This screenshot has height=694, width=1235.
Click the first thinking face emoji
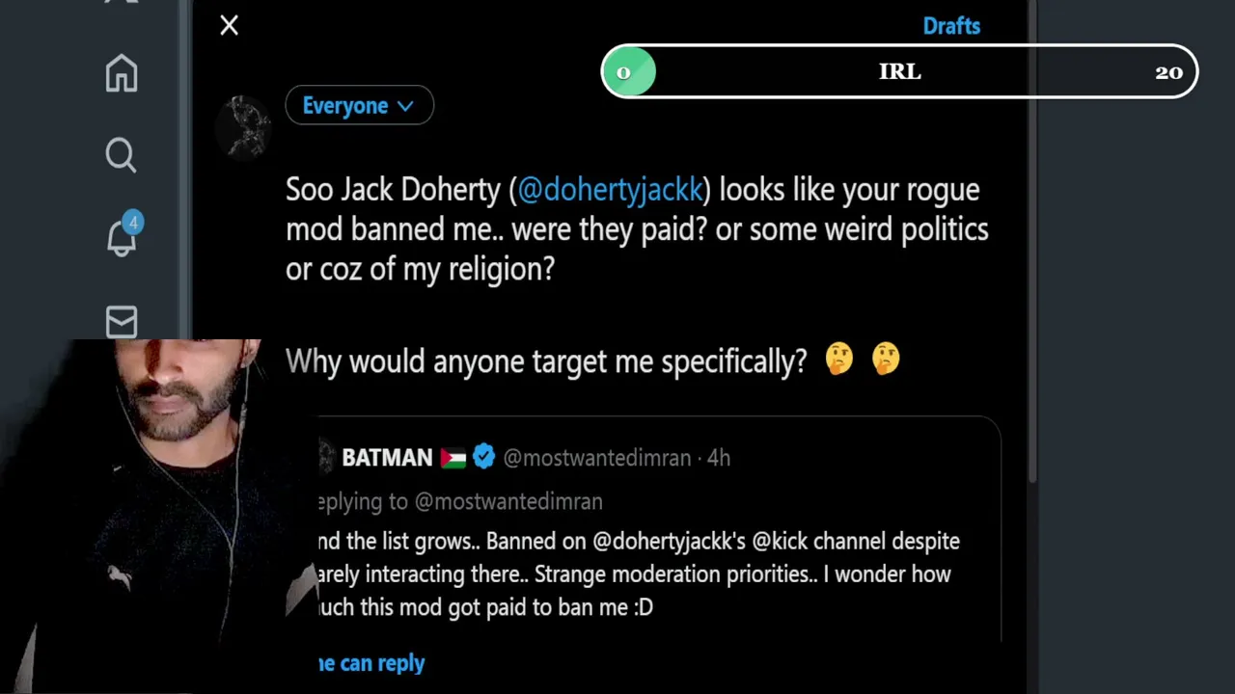point(839,360)
